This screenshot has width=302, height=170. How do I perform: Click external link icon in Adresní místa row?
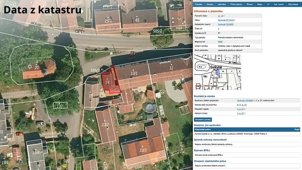(245, 113)
